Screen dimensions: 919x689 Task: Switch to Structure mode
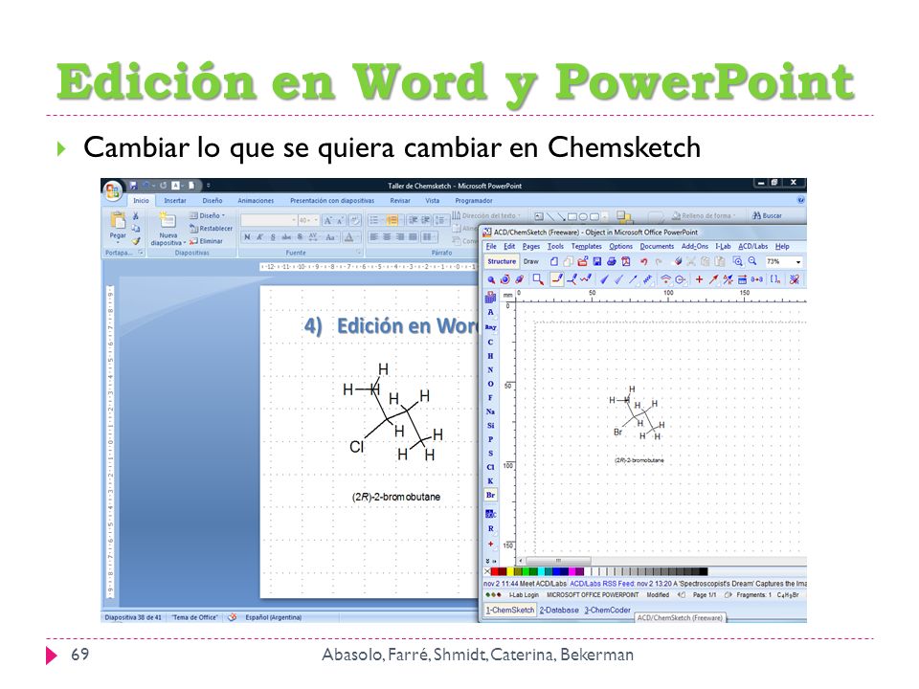[502, 261]
